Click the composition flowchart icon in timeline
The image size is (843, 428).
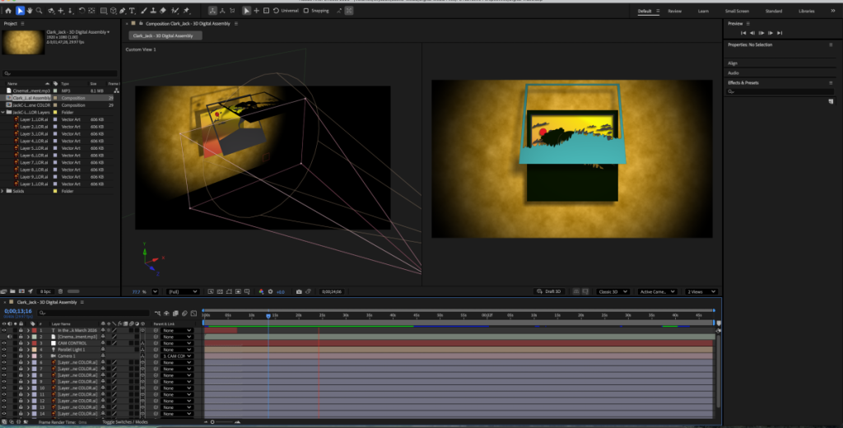(157, 313)
